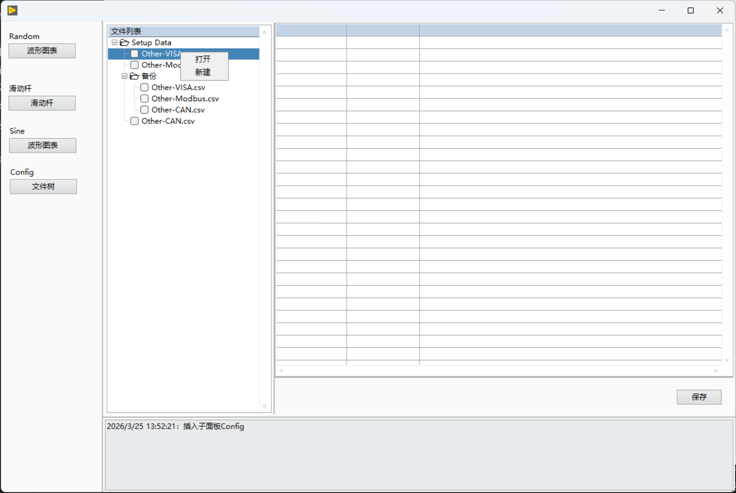The image size is (736, 493).
Task: Click the LabVIEW application icon in title bar
Action: [12, 10]
